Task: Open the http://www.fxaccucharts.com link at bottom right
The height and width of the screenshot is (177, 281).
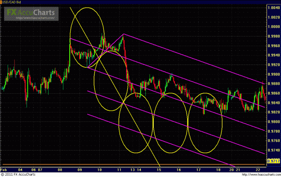Action: [x=261, y=174]
